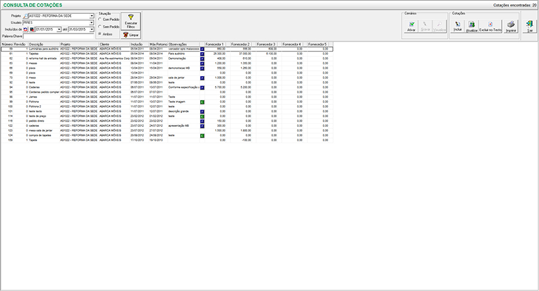This screenshot has height=291, width=539.
Task: Open the Projeto dropdown list
Action: pyautogui.click(x=92, y=16)
